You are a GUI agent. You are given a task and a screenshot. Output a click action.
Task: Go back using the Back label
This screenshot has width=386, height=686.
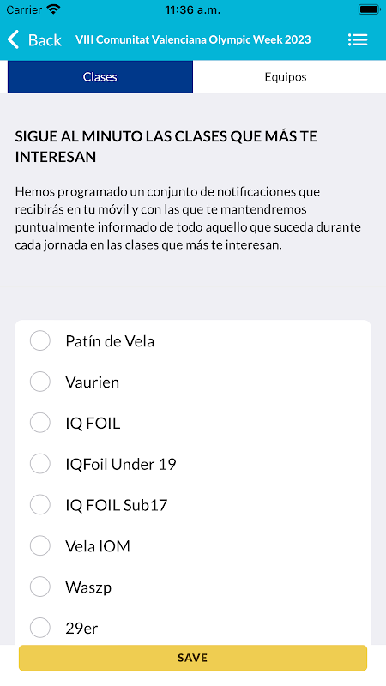click(45, 39)
